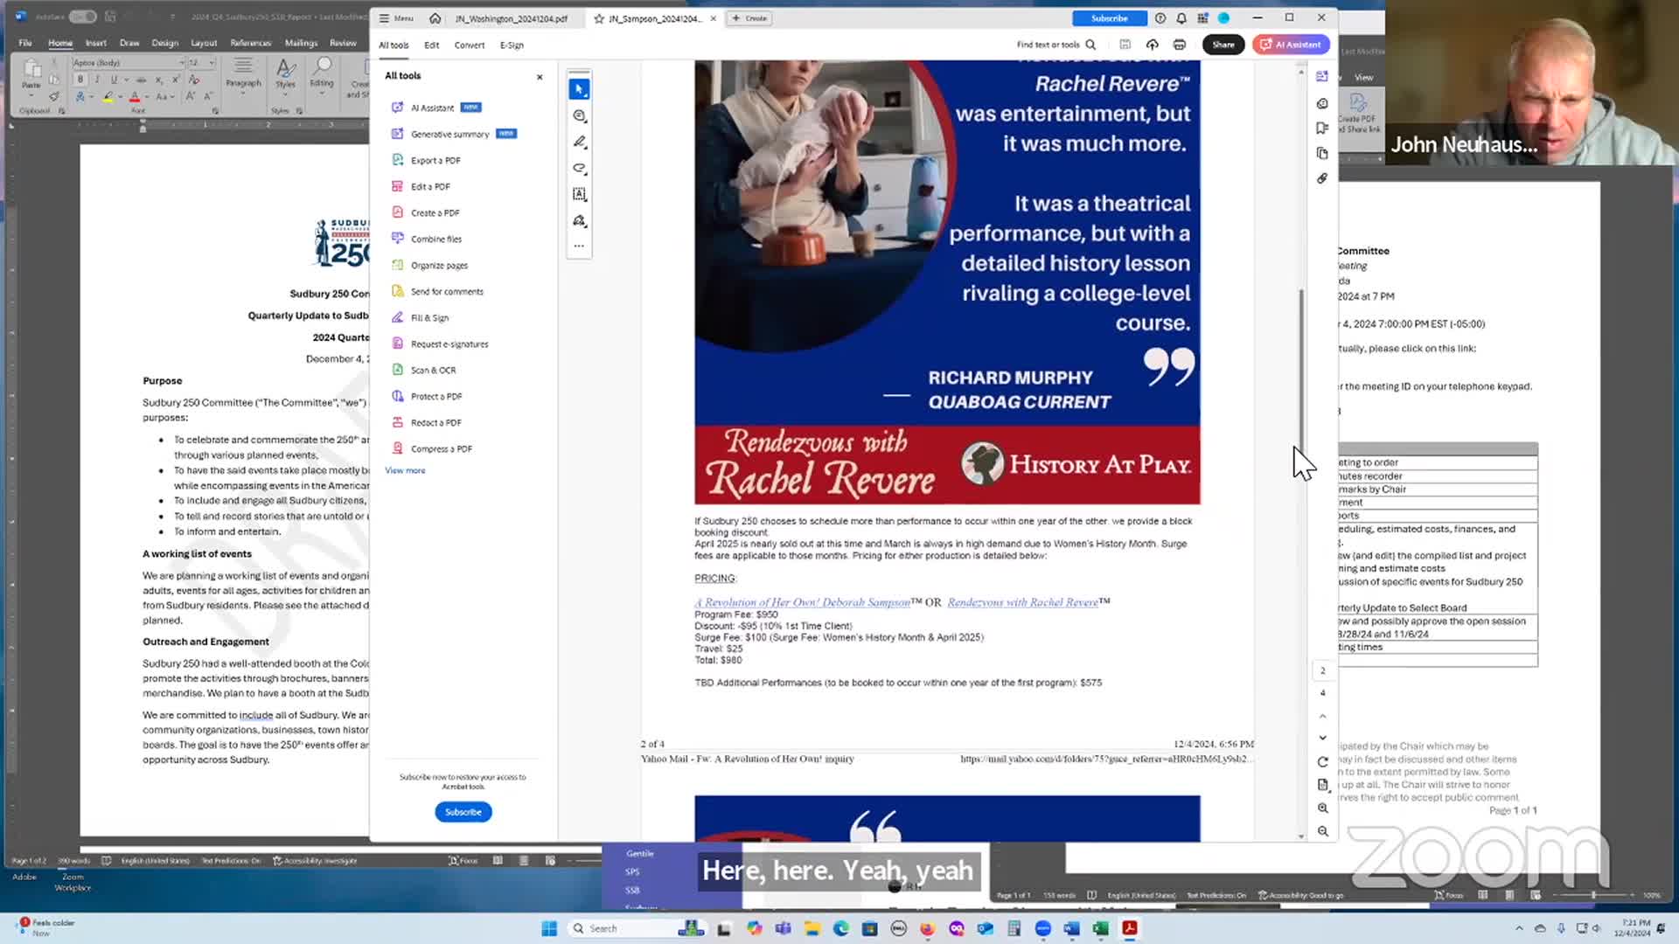Expand the Styles gallery dropdown in Word
The height and width of the screenshot is (944, 1679).
click(x=285, y=77)
